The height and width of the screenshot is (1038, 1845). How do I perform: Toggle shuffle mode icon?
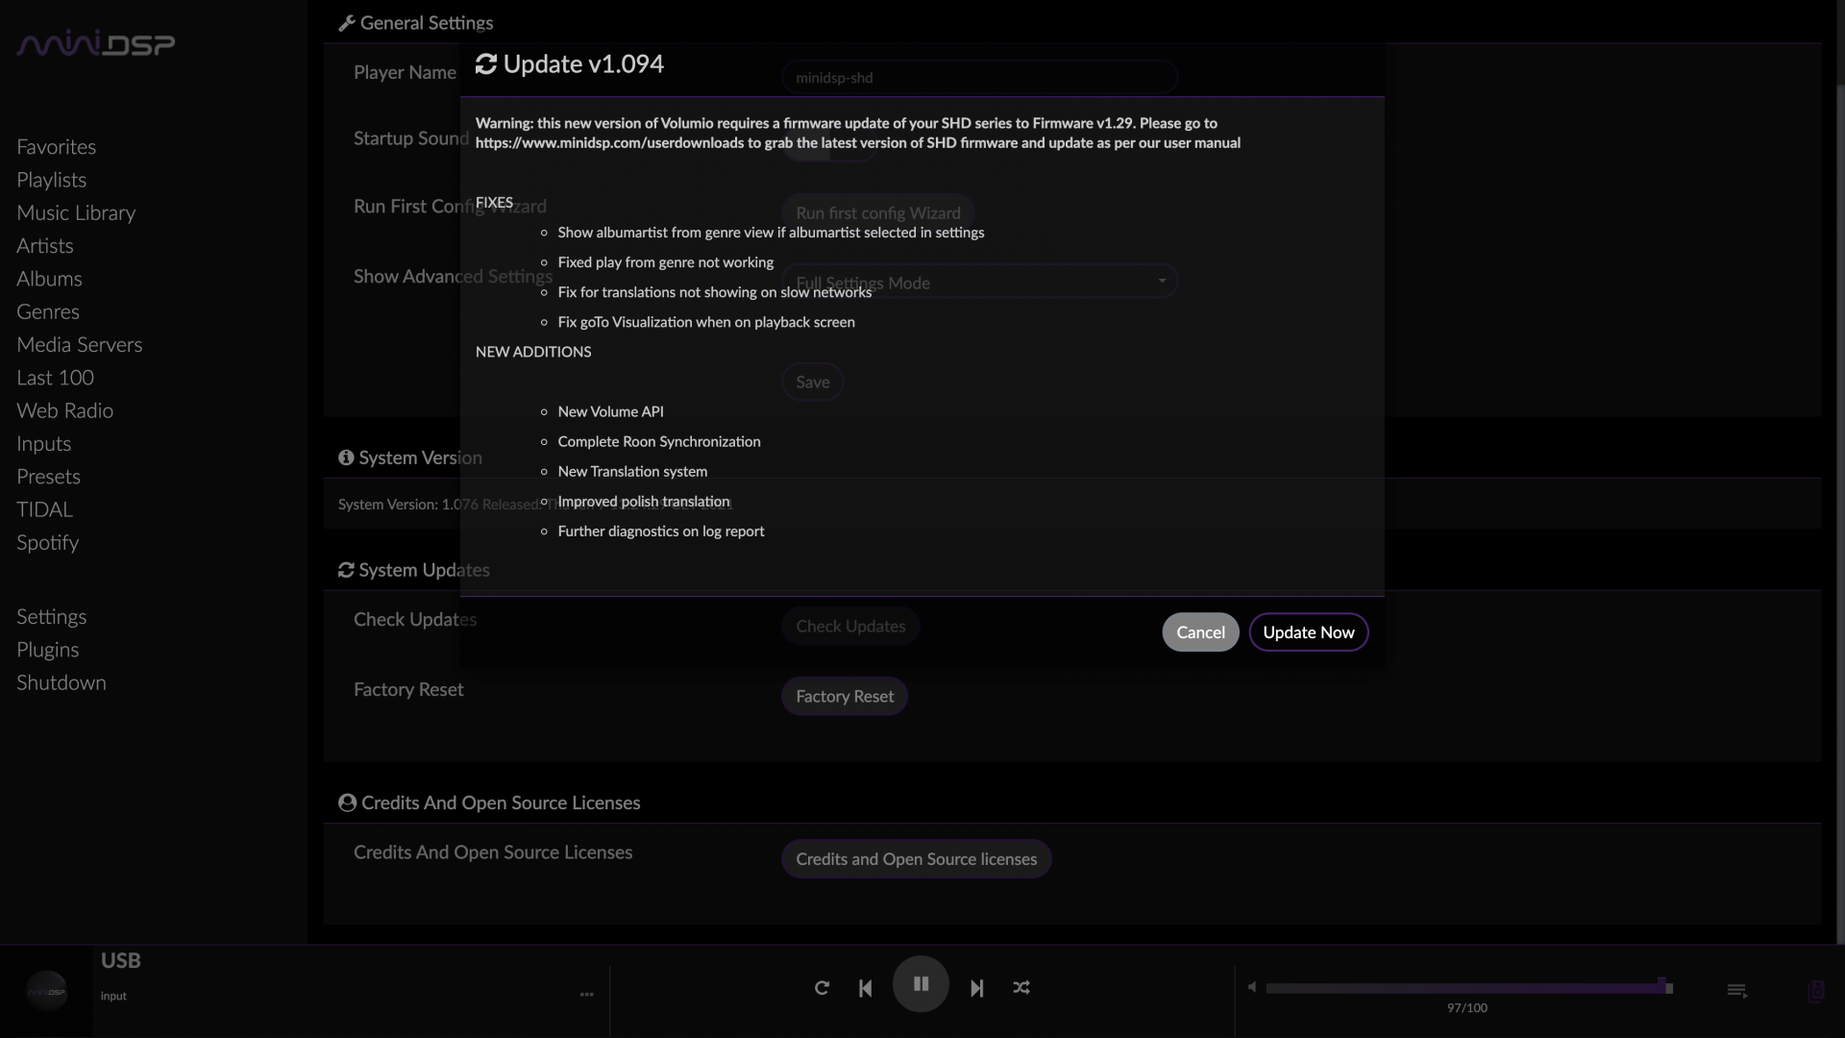click(x=1021, y=987)
